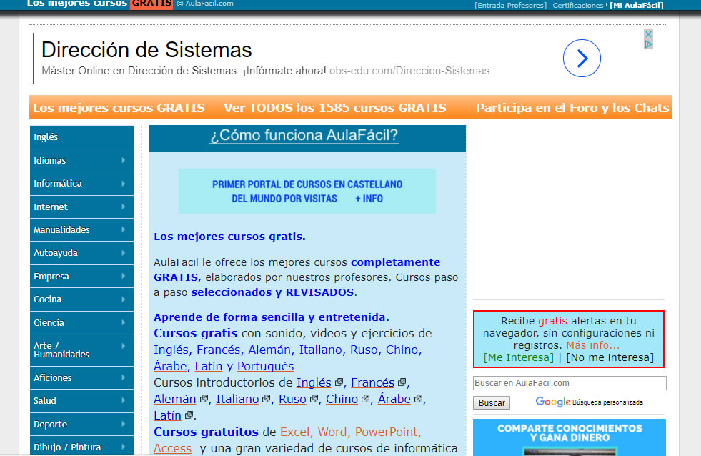Screen dimensions: 701x456
Task: Select Informática in the sidebar menu
Action: 81,184
